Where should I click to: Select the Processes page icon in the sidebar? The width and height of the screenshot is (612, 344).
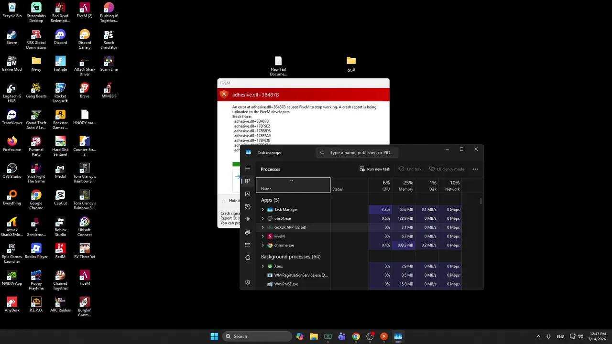click(248, 181)
